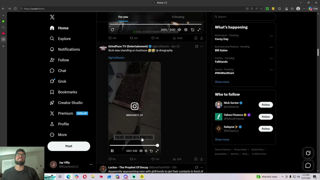The width and height of the screenshot is (320, 180).
Task: Open Microsoft Edge from the taskbar
Action: (x=68, y=177)
